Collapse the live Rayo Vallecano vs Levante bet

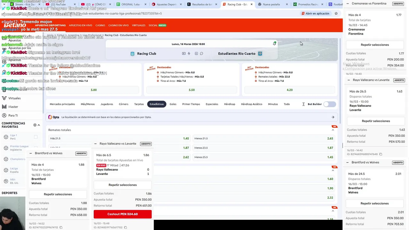pos(96,144)
